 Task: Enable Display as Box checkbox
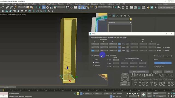click(155, 67)
